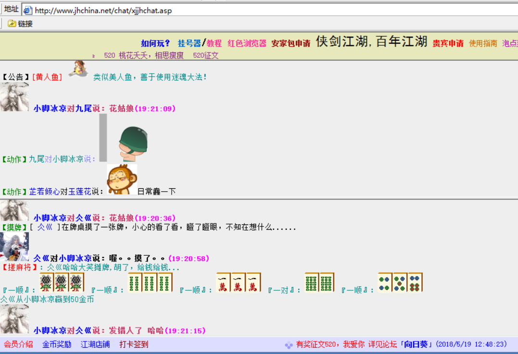Click first flower tile in first group
518x354 pixels.
tap(47, 283)
